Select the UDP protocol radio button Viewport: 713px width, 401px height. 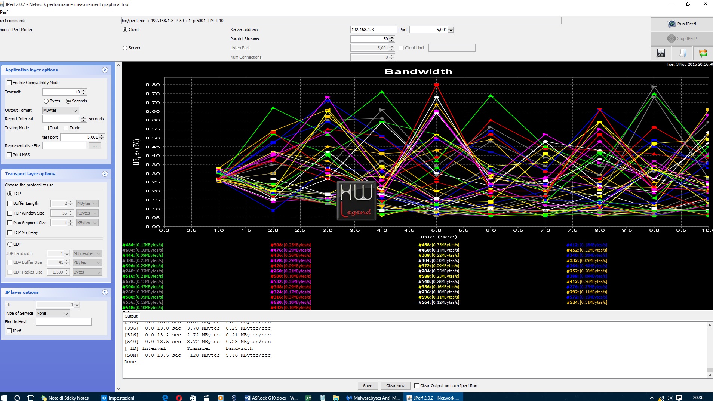[x=10, y=244]
